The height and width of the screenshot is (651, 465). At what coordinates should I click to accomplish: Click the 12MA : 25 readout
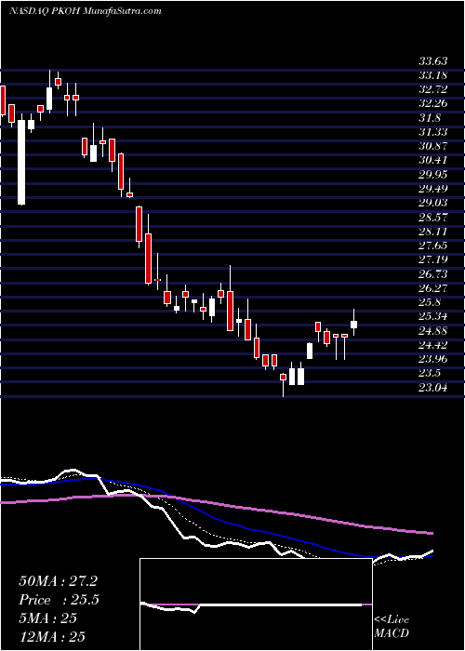tap(52, 636)
